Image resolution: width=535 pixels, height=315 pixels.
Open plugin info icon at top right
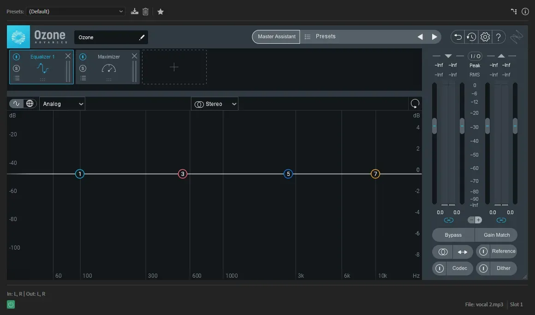click(x=525, y=12)
